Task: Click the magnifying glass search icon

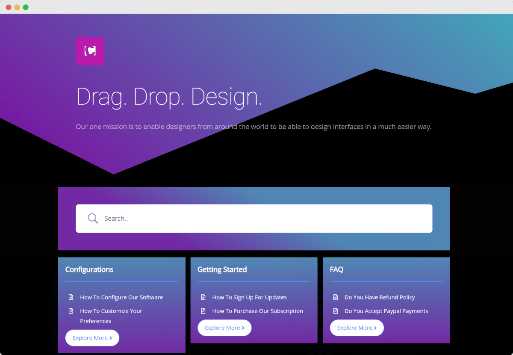Action: pyautogui.click(x=93, y=218)
